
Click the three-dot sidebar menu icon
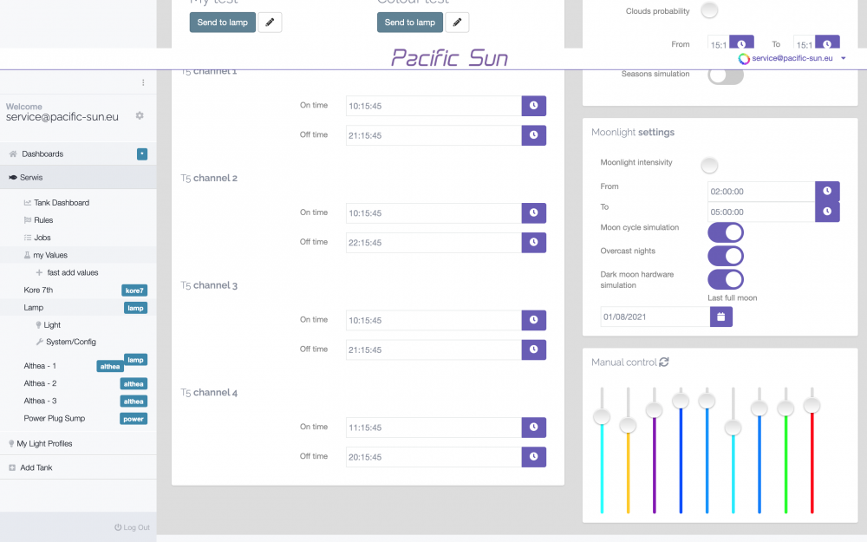(144, 82)
